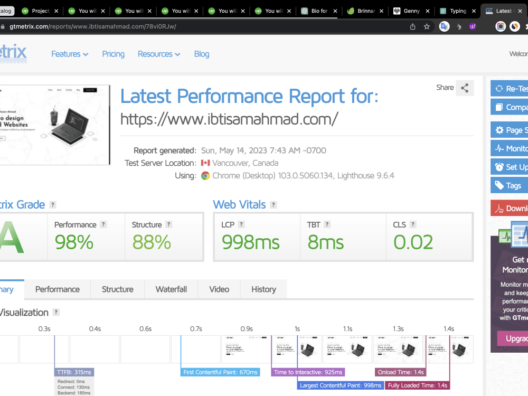This screenshot has width=528, height=396.
Task: Click the Tags button
Action: [x=509, y=185]
